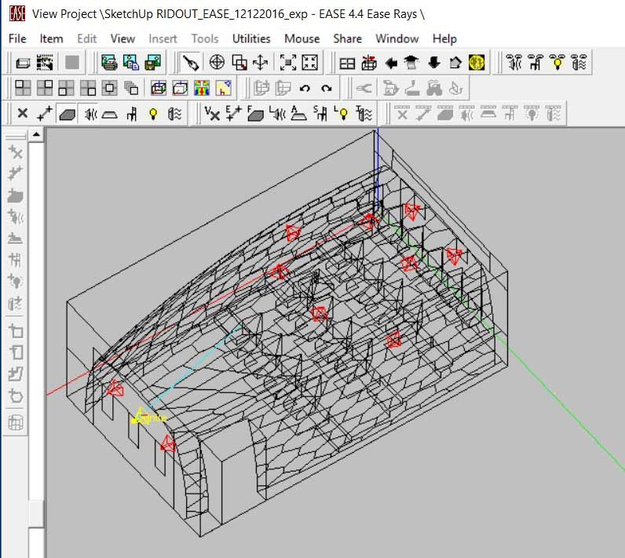Viewport: 625px width, 558px height.
Task: Toggle listener seat chair display icon
Action: (132, 114)
